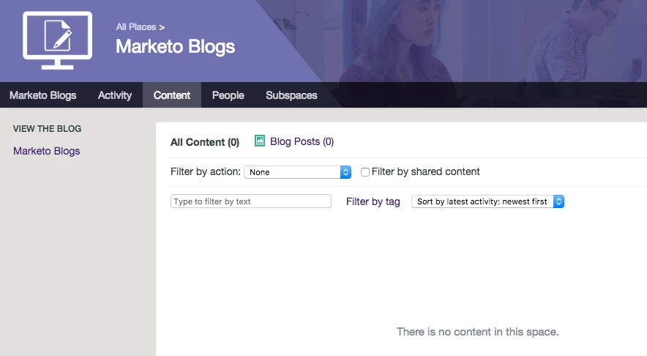
Task: Show Blog Posts (0) content
Action: click(302, 141)
